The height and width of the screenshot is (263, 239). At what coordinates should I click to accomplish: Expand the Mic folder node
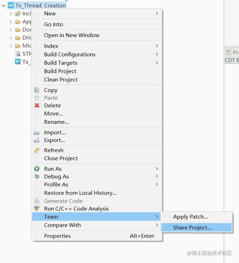coord(11,46)
